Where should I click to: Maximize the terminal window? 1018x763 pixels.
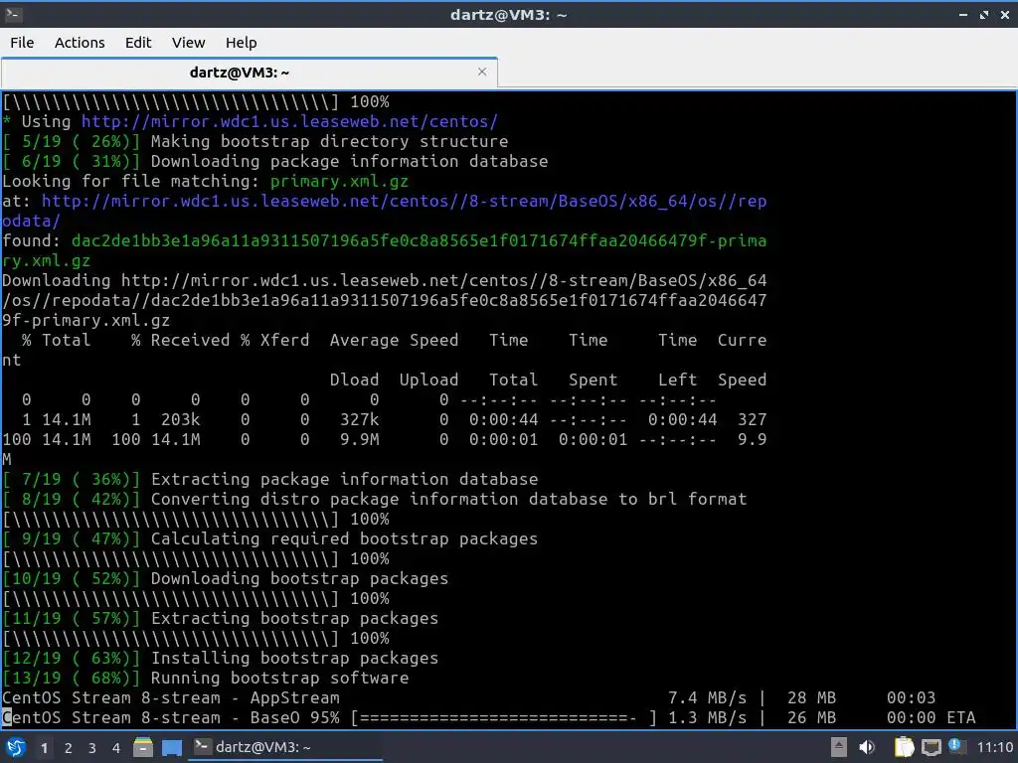984,14
